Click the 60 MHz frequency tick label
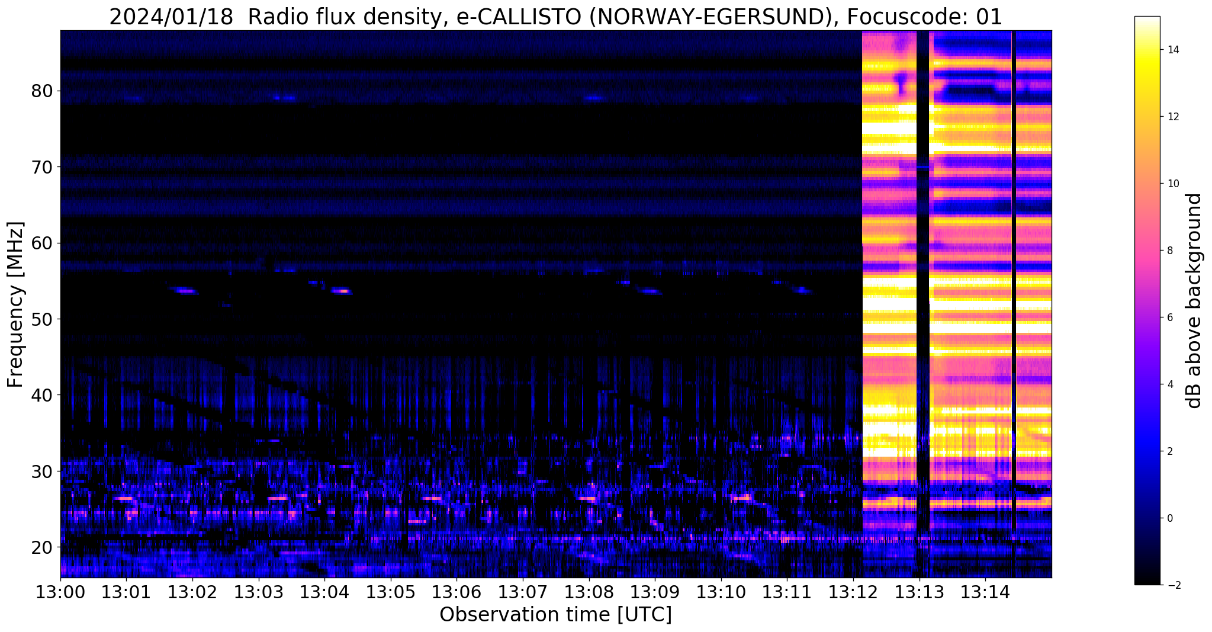The image size is (1212, 632). click(x=43, y=243)
